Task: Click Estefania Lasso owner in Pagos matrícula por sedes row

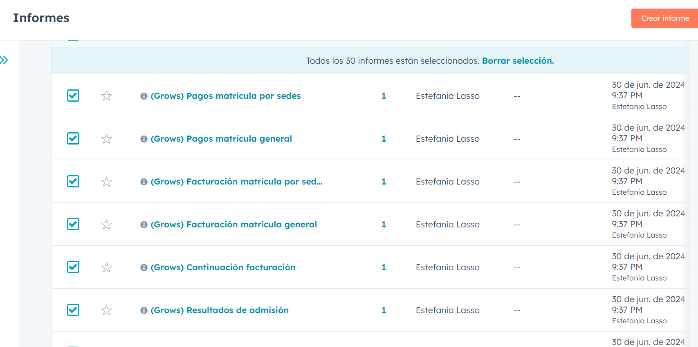Action: pyautogui.click(x=448, y=96)
